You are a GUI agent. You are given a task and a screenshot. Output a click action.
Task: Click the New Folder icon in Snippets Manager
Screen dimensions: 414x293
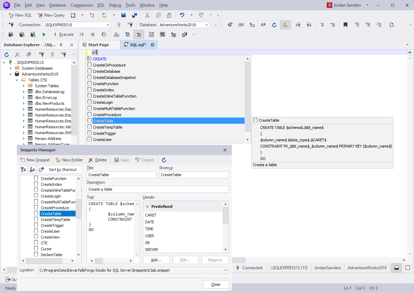tap(69, 160)
